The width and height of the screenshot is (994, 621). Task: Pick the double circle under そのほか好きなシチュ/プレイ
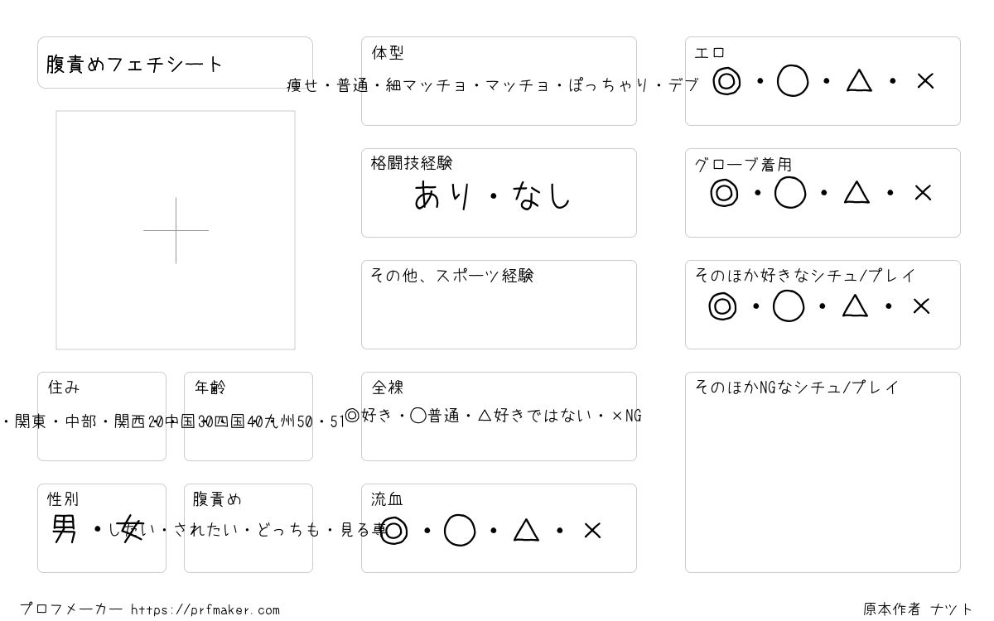click(722, 306)
